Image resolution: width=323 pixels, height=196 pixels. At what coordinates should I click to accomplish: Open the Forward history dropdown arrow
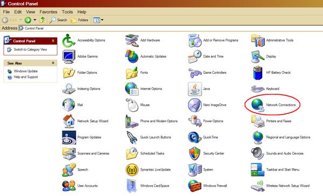(35, 20)
